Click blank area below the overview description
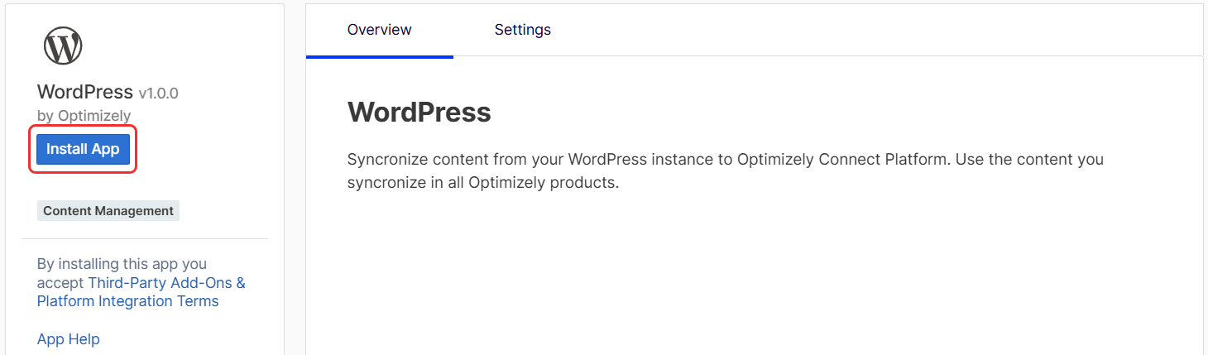1208x355 pixels. coord(754,273)
